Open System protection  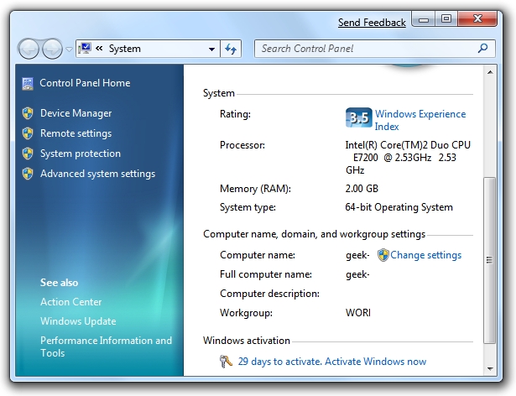[x=81, y=154]
